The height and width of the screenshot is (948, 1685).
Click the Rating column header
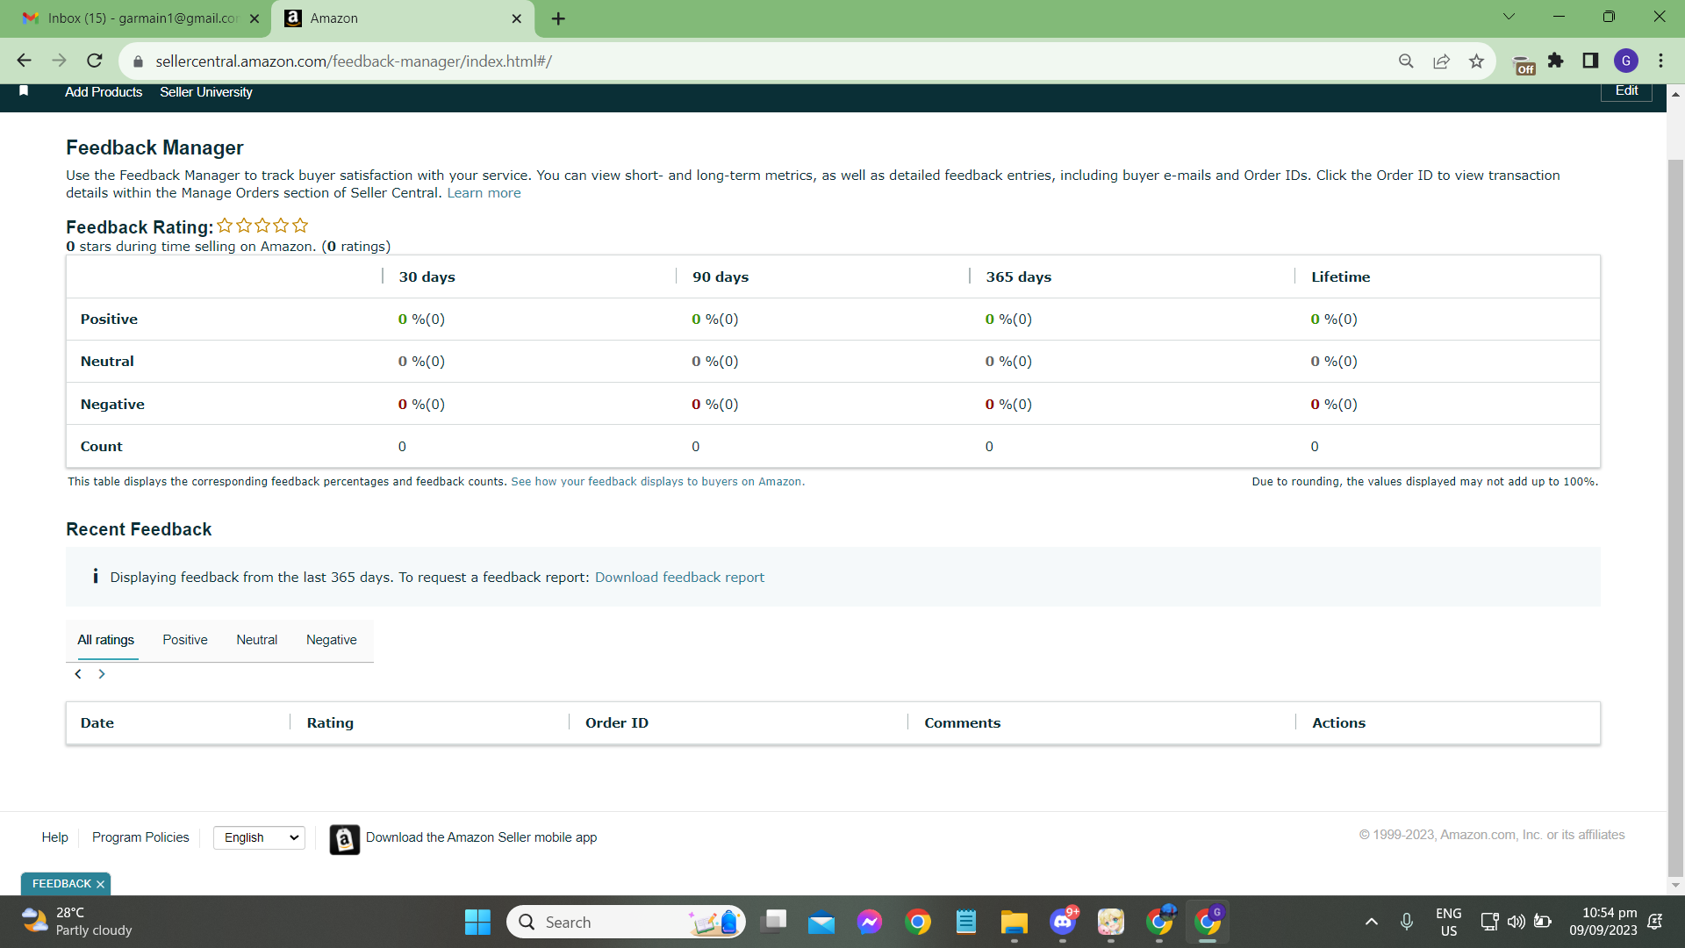tap(330, 723)
